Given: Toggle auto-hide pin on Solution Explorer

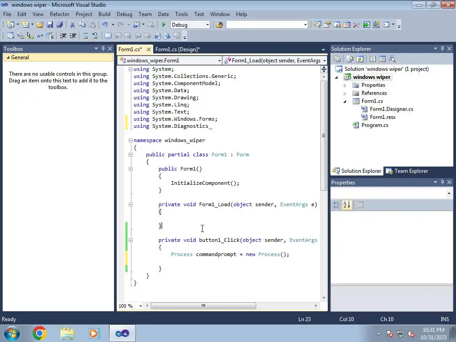Looking at the screenshot, I should point(442,49).
